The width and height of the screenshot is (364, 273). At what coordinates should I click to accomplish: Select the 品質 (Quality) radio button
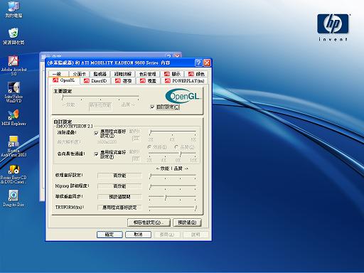click(x=176, y=147)
